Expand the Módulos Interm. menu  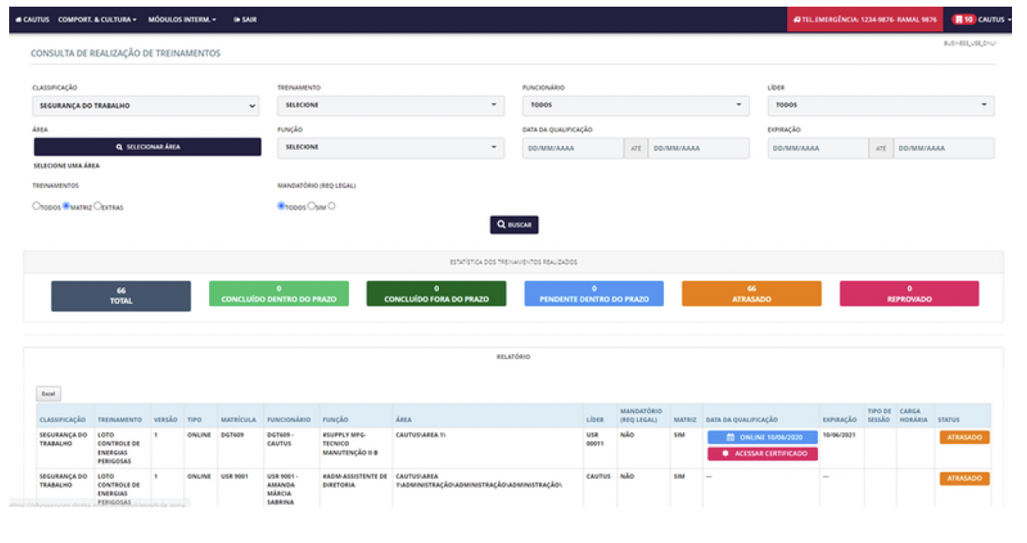[x=182, y=19]
